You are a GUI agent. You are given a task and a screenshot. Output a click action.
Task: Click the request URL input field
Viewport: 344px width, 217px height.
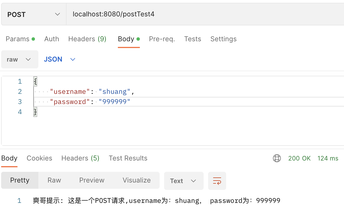point(197,14)
